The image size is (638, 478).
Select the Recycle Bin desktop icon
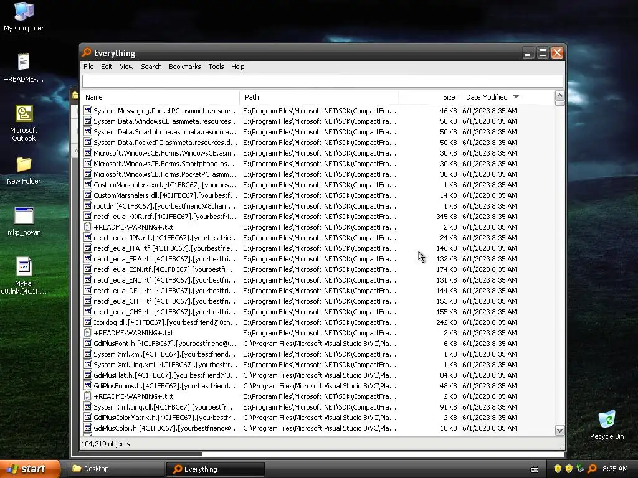(607, 424)
